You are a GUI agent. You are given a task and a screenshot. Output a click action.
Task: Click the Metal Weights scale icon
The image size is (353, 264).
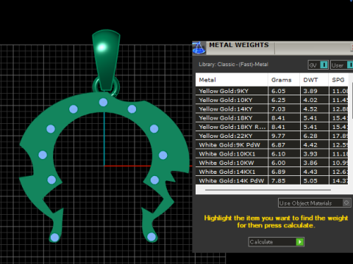(199, 48)
